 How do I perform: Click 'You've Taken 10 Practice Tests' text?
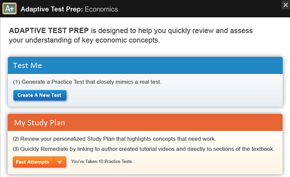(x=101, y=162)
